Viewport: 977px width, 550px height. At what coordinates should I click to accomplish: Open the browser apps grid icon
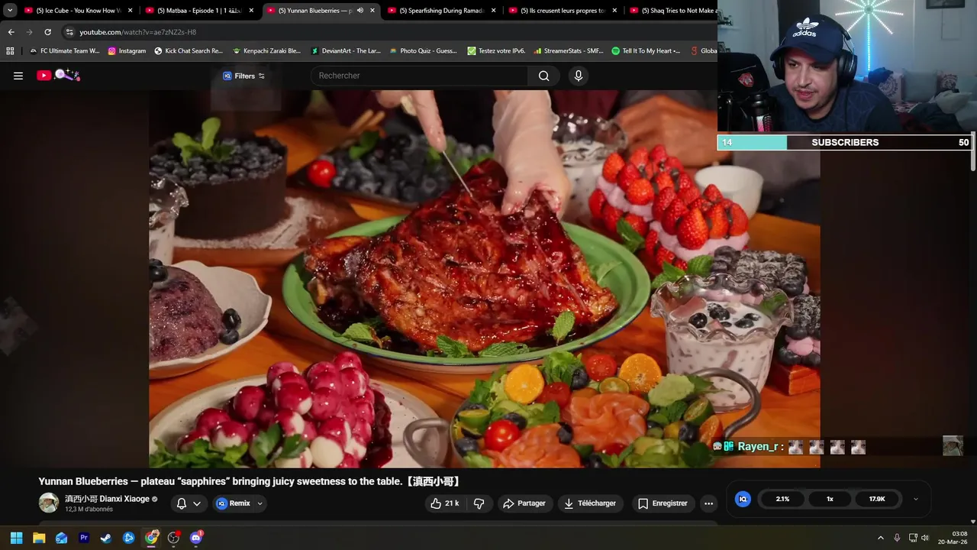(x=10, y=51)
